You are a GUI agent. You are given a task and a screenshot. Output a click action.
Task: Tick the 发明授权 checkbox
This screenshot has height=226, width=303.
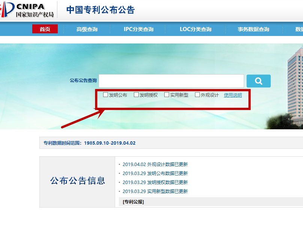point(136,95)
